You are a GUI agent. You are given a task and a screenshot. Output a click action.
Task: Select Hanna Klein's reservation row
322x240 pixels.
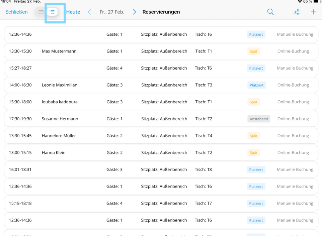(54, 153)
